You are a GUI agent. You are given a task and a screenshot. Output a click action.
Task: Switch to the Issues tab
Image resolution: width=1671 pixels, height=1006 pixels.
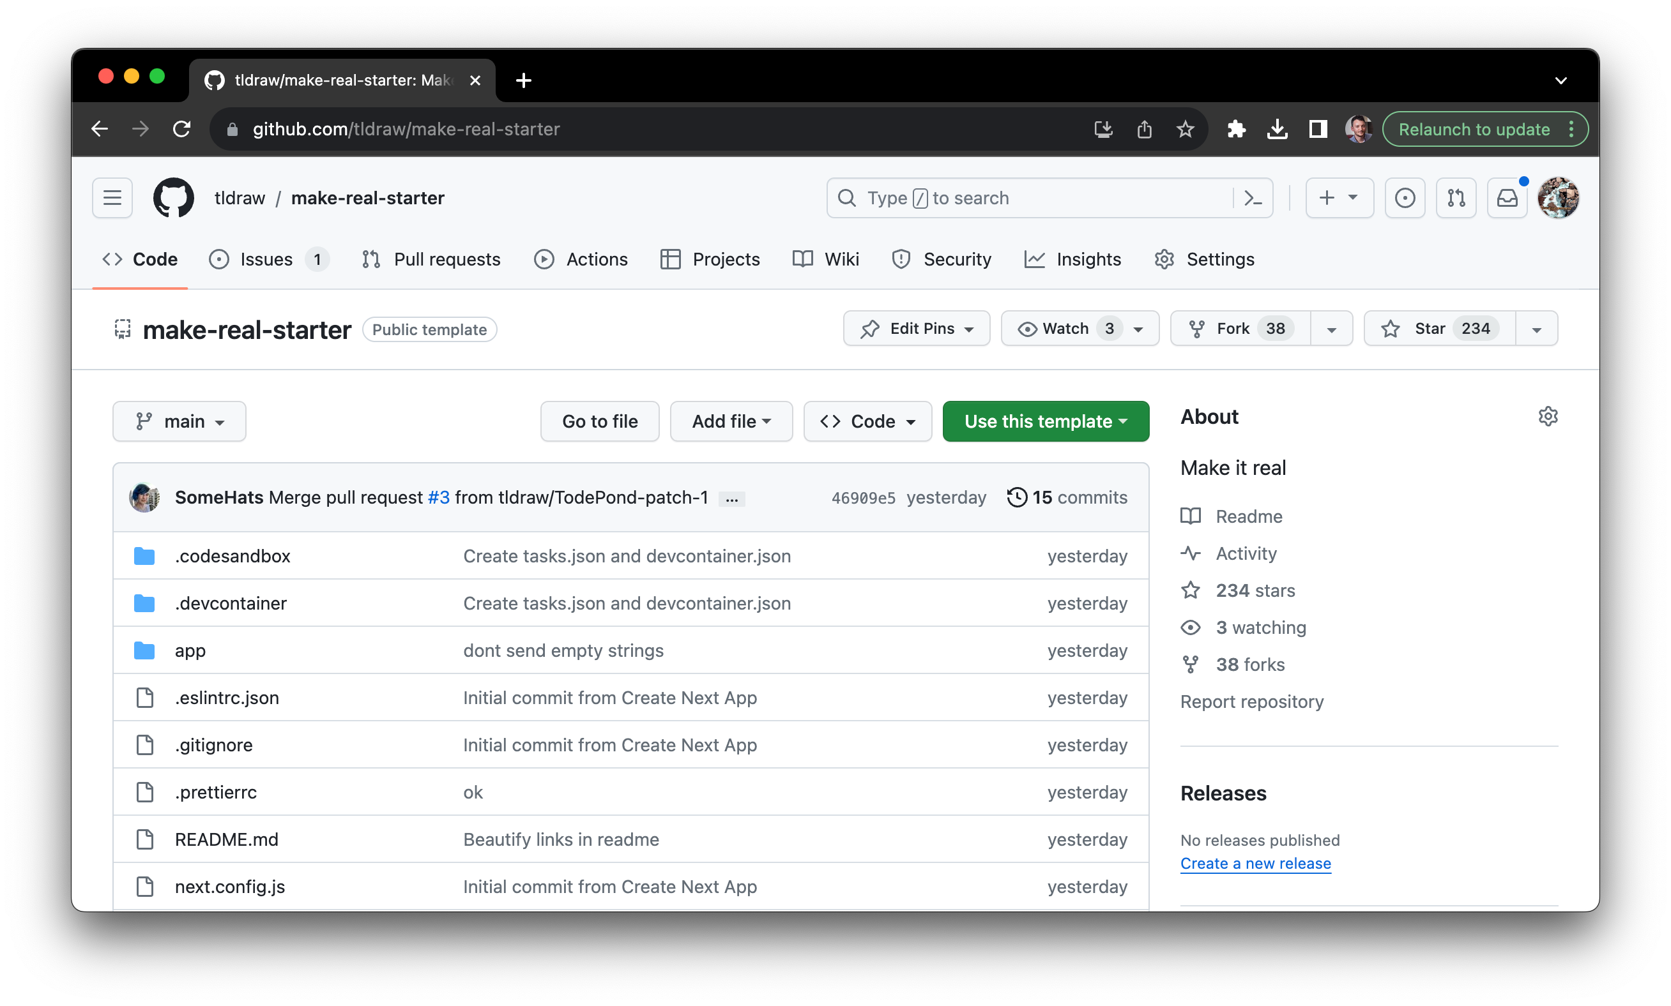(266, 259)
